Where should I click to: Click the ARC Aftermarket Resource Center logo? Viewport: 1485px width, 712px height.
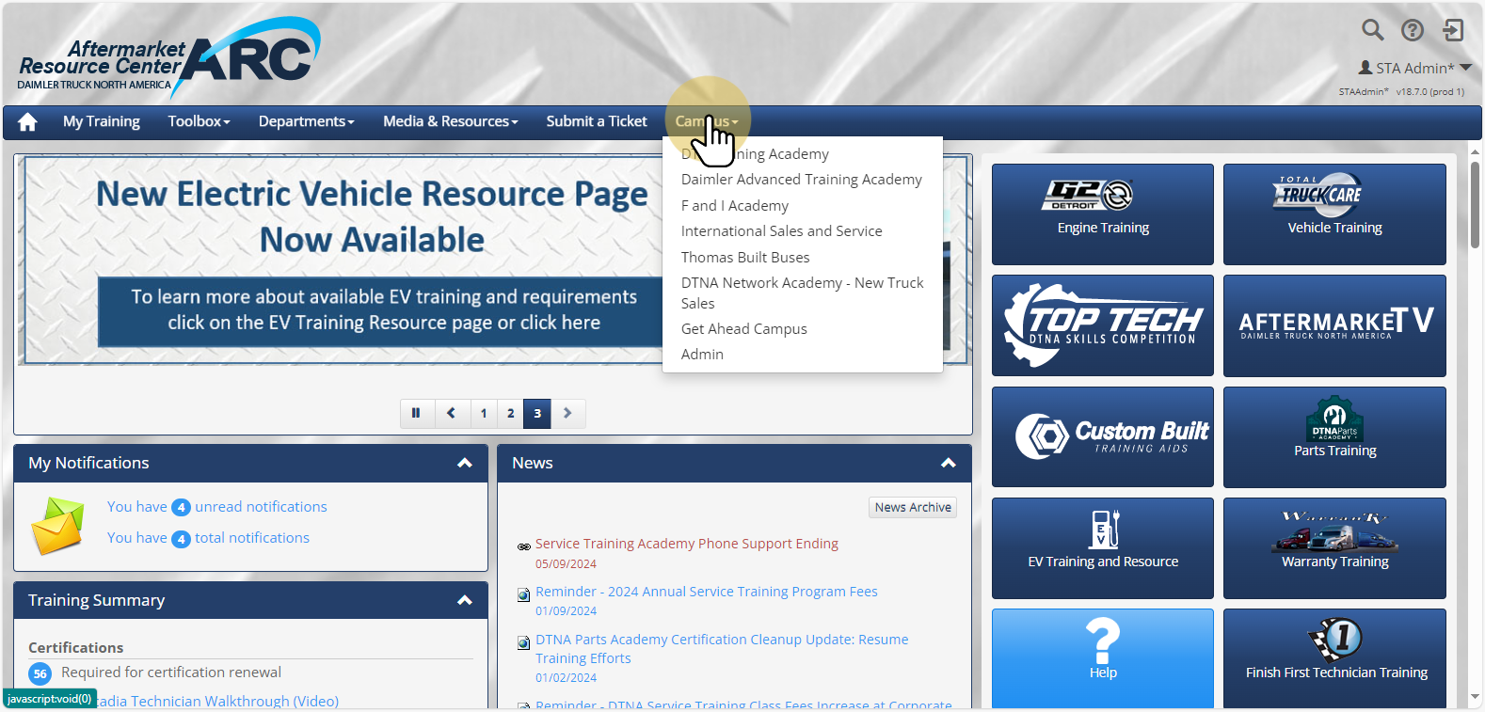tap(169, 58)
